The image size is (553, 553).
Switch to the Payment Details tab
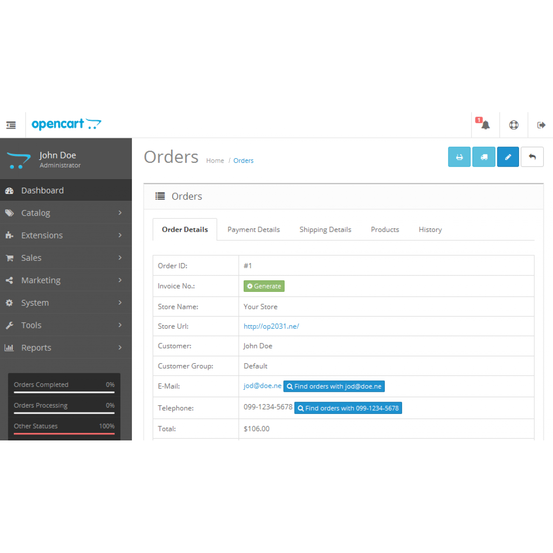click(x=253, y=229)
